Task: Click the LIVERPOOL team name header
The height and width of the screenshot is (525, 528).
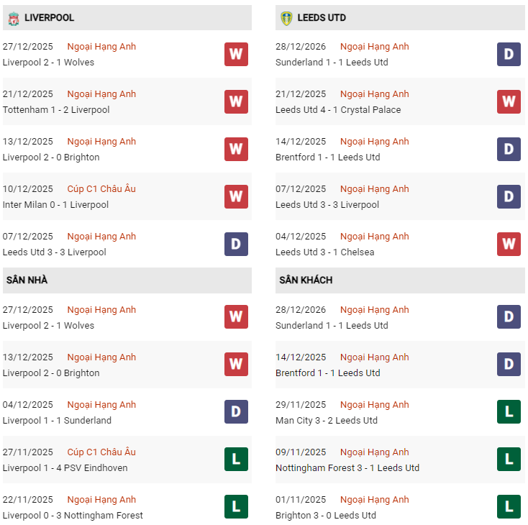Action: [x=49, y=17]
